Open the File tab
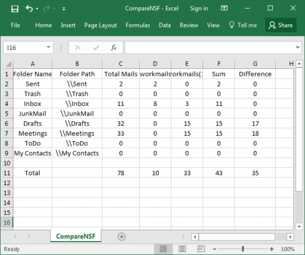The height and width of the screenshot is (255, 305). [15, 25]
